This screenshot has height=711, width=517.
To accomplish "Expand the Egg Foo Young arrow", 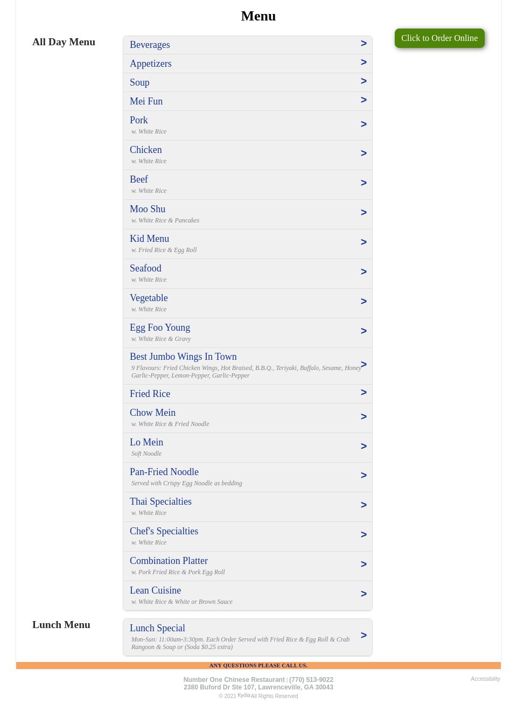I will [x=364, y=331].
